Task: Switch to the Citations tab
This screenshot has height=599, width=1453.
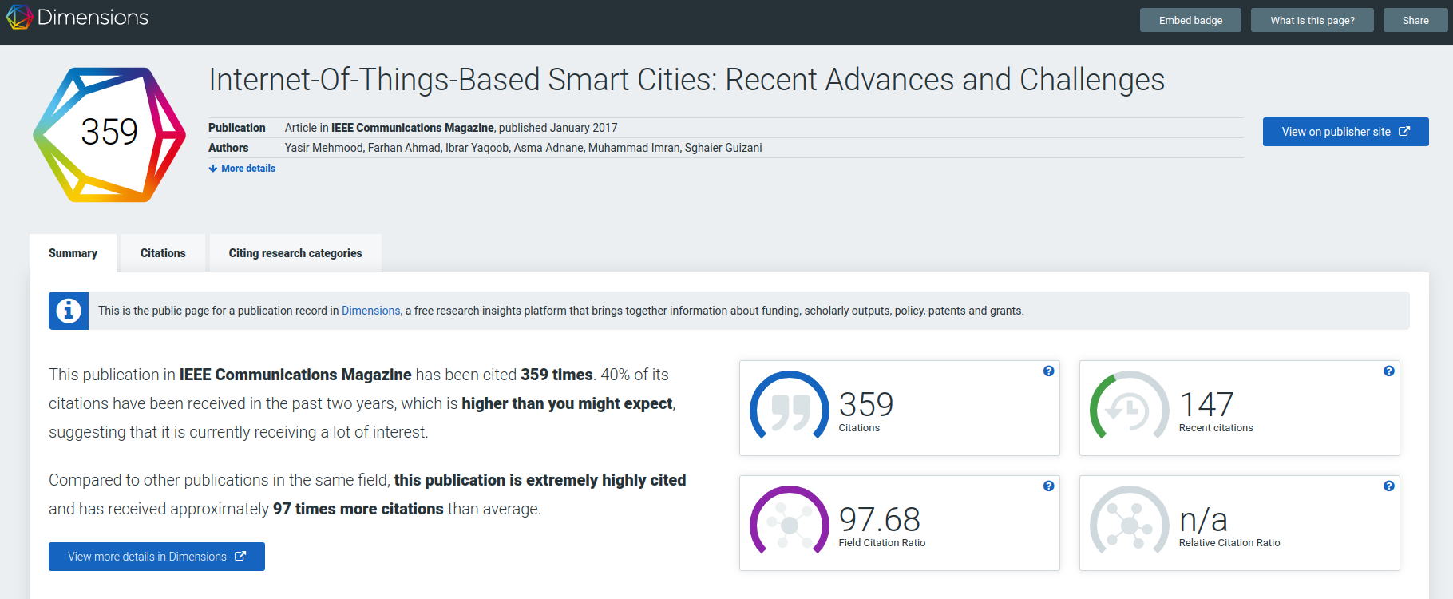Action: [163, 253]
